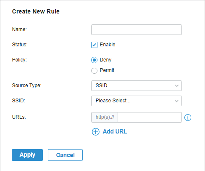The height and width of the screenshot is (171, 205).
Task: Click the Source Type dropdown chevron arrow
Action: point(177,85)
